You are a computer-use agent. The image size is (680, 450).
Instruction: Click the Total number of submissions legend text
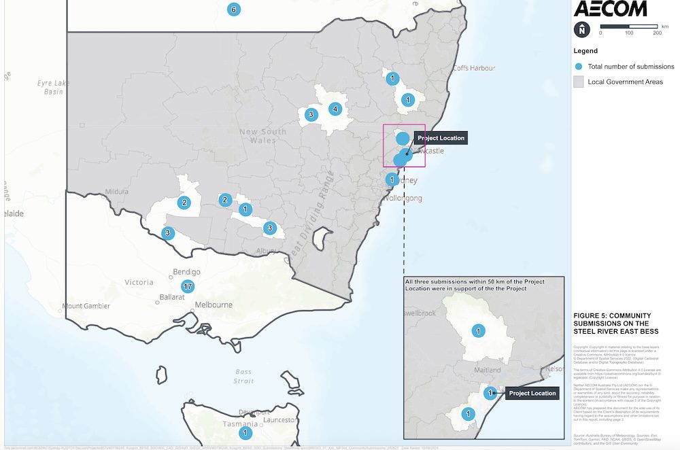tap(630, 67)
